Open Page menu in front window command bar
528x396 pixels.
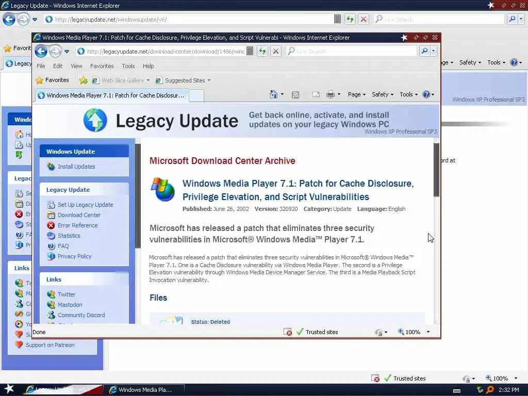click(357, 95)
